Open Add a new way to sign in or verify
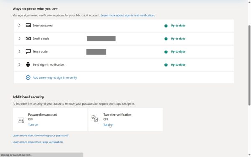The height and width of the screenshot is (157, 251). (x=55, y=78)
